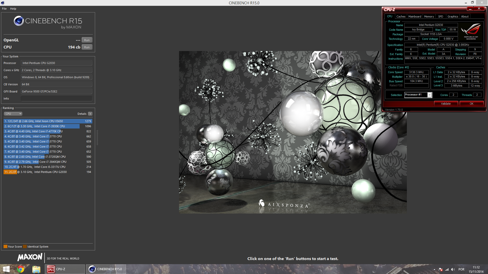Select the Core i5-3317U ranking row

[48, 167]
